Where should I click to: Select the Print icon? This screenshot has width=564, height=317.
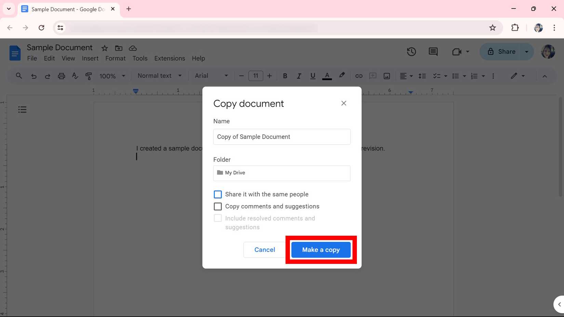[61, 76]
